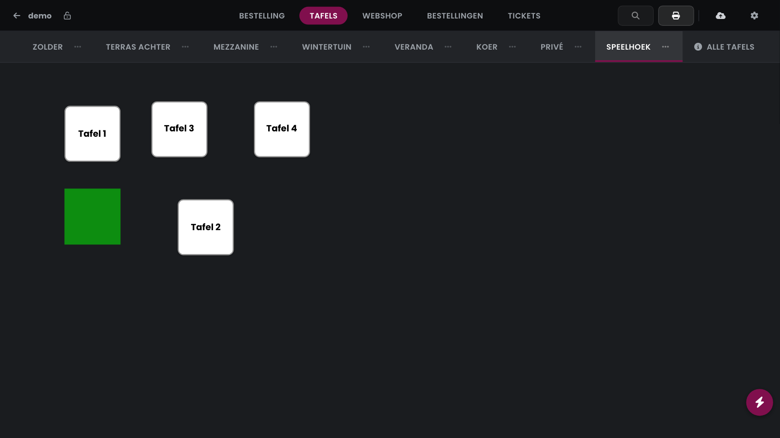Image resolution: width=780 pixels, height=438 pixels.
Task: Select the Mezzanine area tab
Action: tap(236, 47)
